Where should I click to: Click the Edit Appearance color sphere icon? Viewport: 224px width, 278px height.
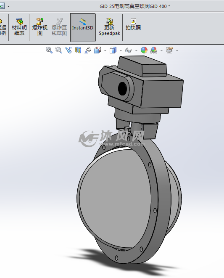pos(144,50)
